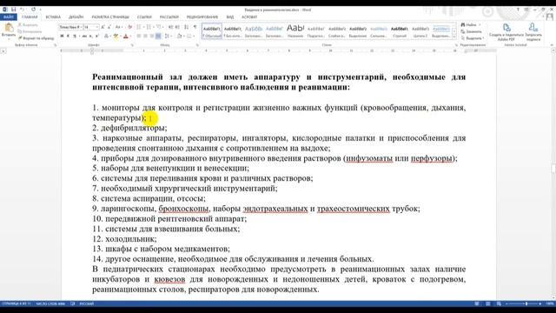
Task: Align paragraph text to the right
Action: coord(152,36)
